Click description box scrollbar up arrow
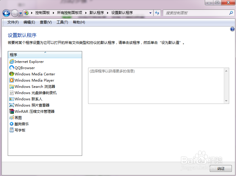The width and height of the screenshot is (236, 176). [226, 71]
